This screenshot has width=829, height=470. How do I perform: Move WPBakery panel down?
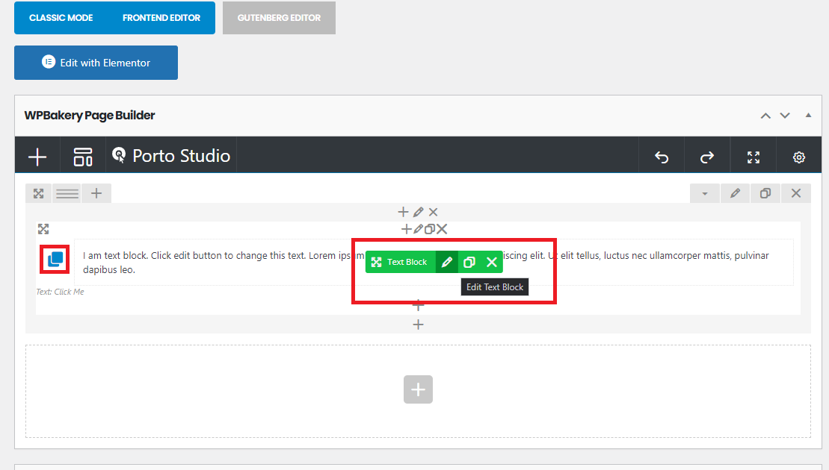pos(785,116)
